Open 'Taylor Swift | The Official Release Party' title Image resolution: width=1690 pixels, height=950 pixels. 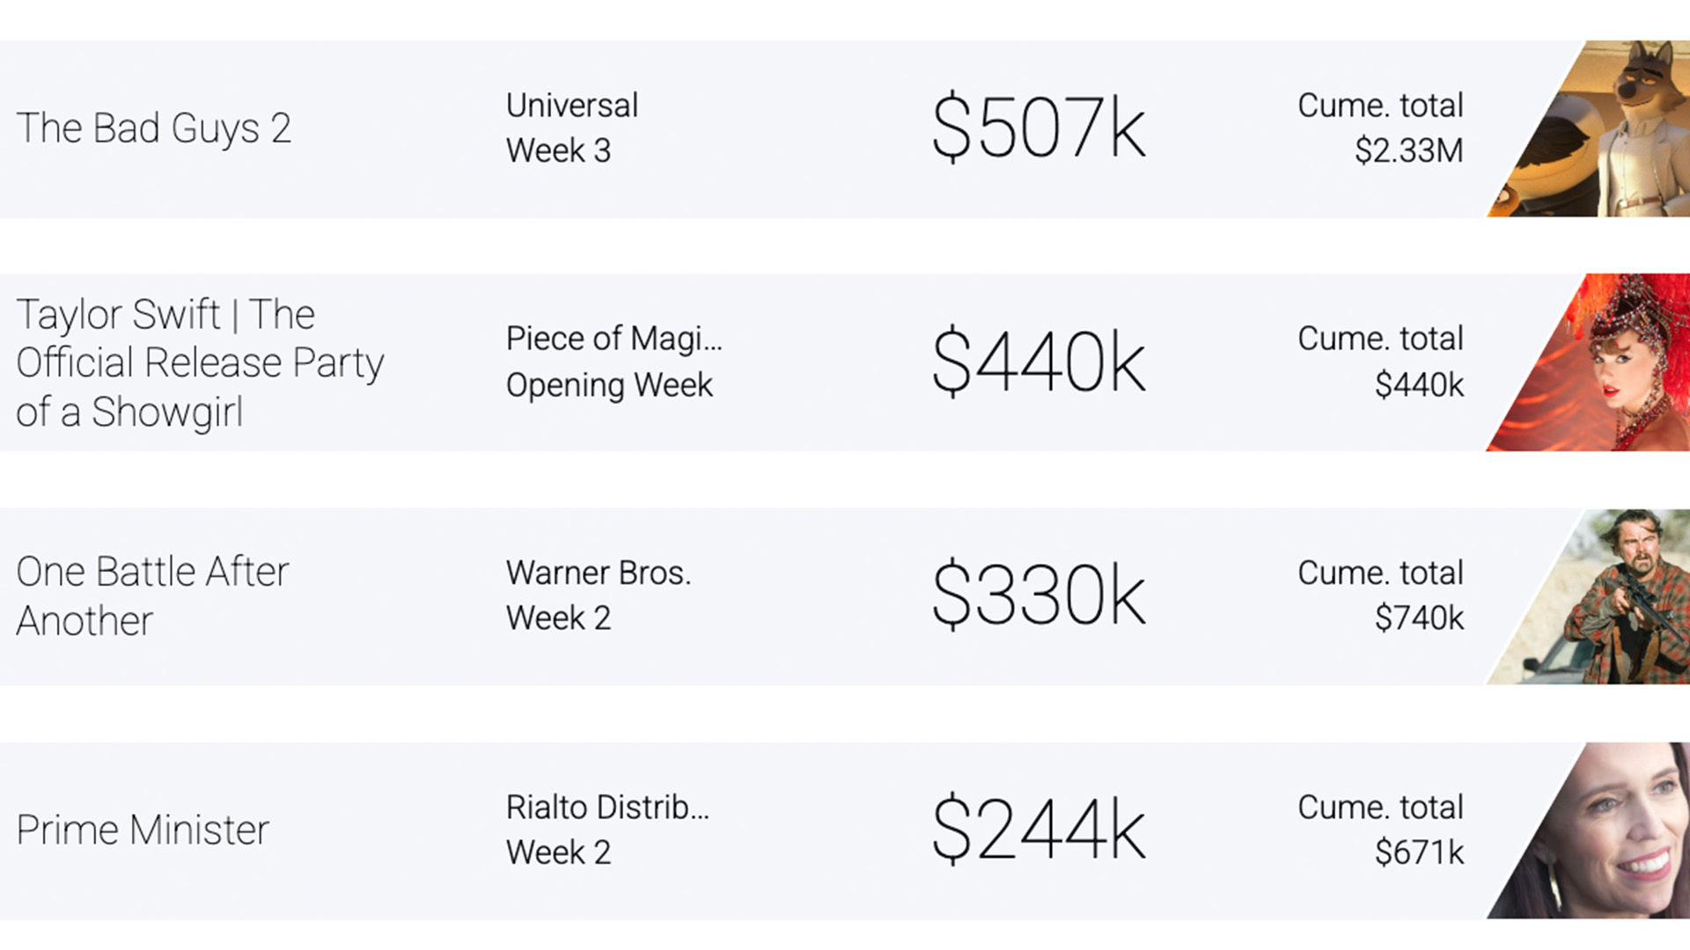tap(200, 362)
